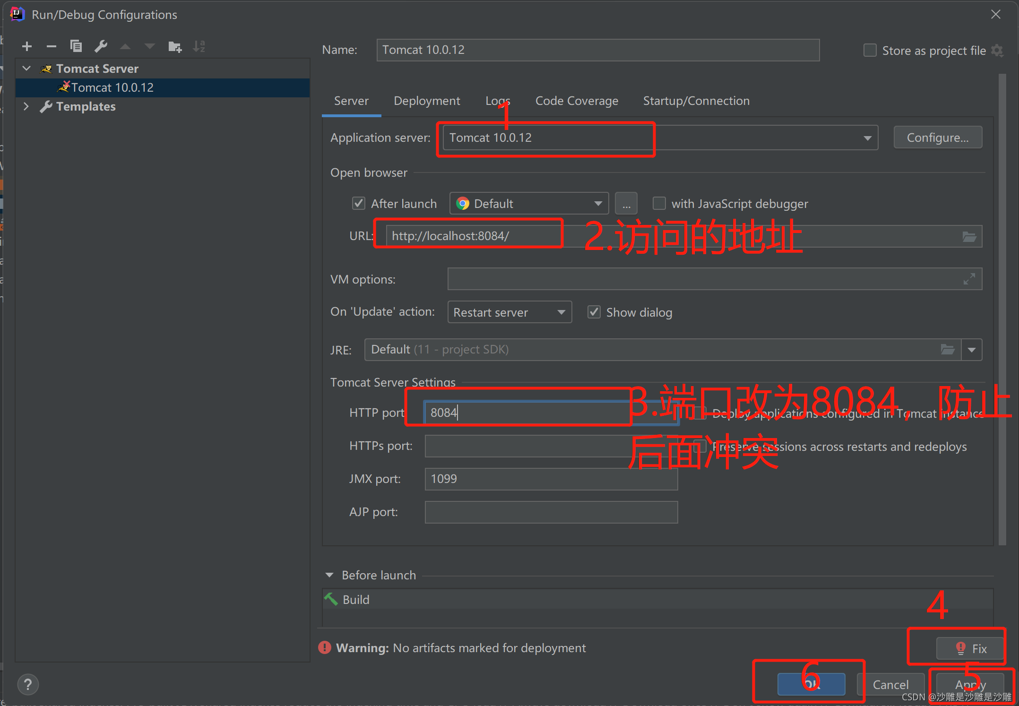
Task: Expand the Templates tree node
Action: 26,106
